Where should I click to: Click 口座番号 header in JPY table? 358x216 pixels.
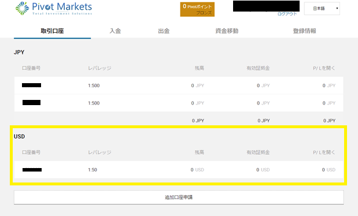[x=31, y=68]
